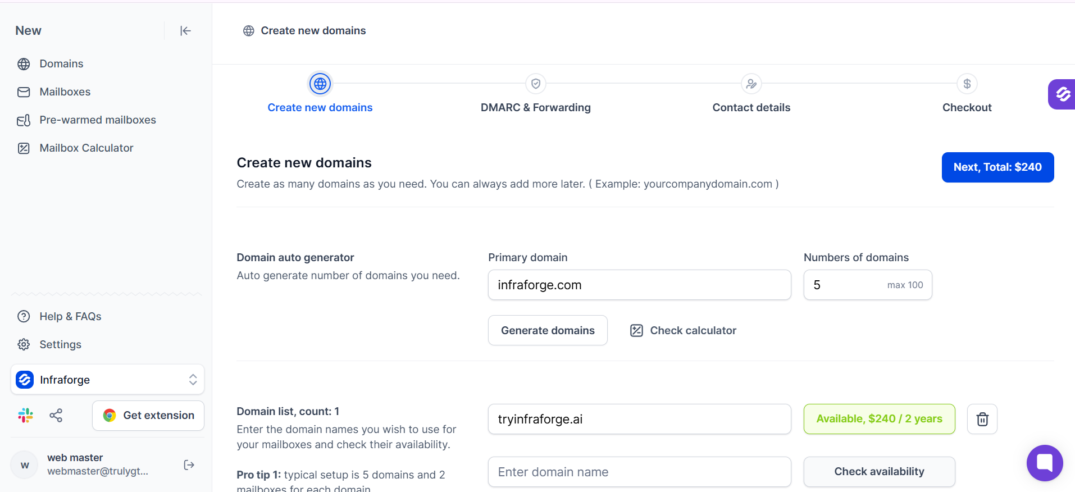Open Help & FAQs

[x=70, y=317]
